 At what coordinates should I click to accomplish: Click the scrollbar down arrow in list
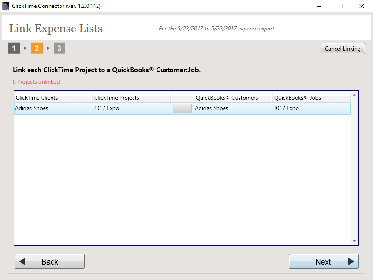point(354,241)
